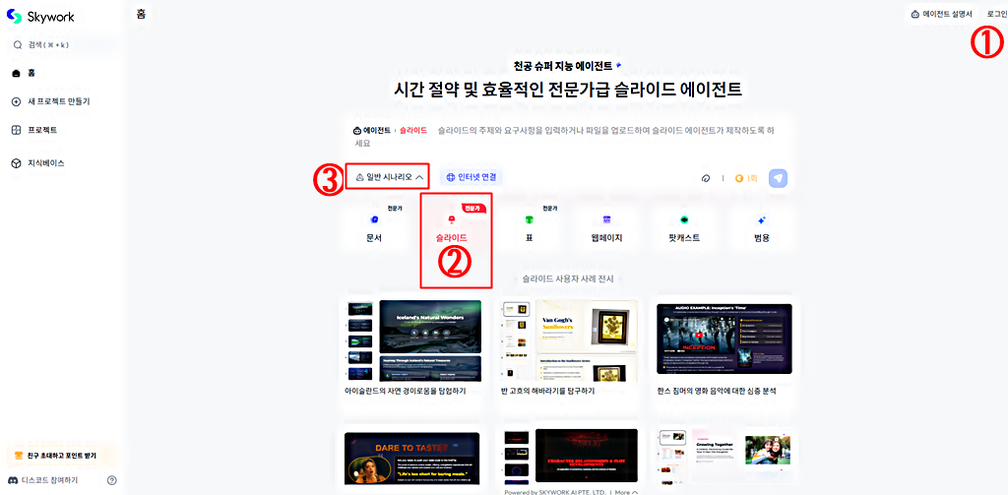1008x495 pixels.
Task: Open the Van Gogh's Sunflowers case thumbnail
Action: 570,339
